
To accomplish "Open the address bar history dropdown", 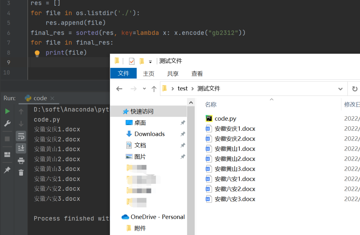I will (340, 88).
